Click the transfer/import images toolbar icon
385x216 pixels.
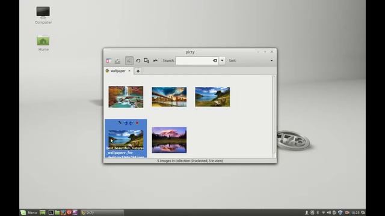click(x=147, y=61)
